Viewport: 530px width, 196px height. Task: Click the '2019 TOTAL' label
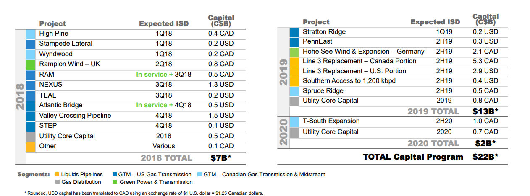tap(433, 112)
